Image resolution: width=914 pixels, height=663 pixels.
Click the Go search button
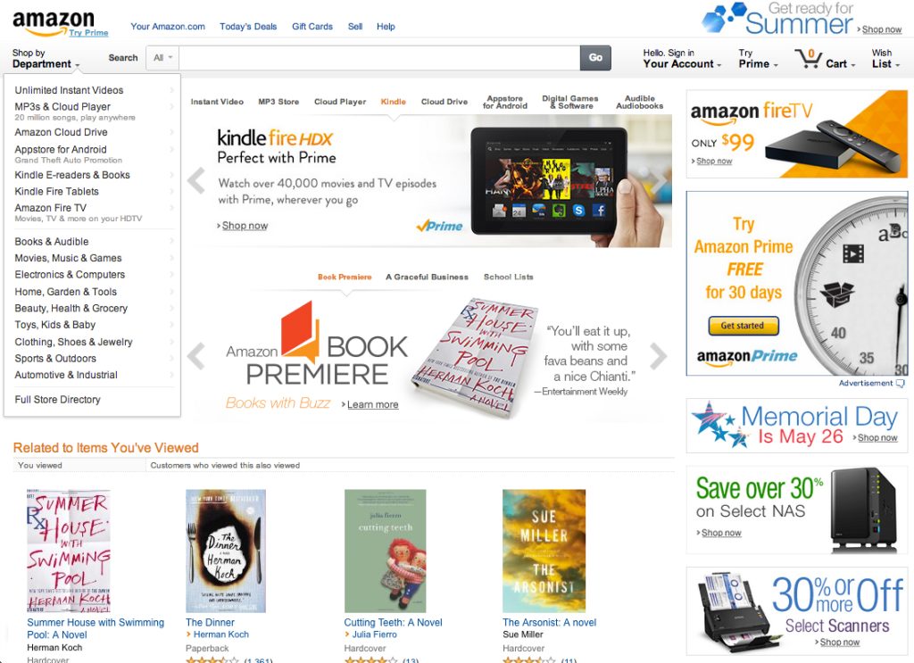[595, 58]
